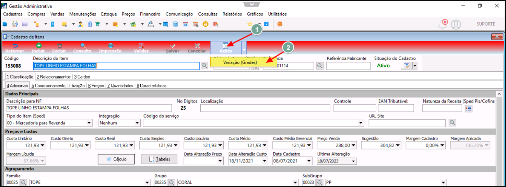The image size is (506, 187).
Task: Click the Grupo lookup magnifier icon
Action: 172,183
